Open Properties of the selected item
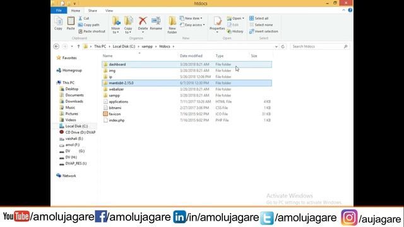 tap(217, 24)
